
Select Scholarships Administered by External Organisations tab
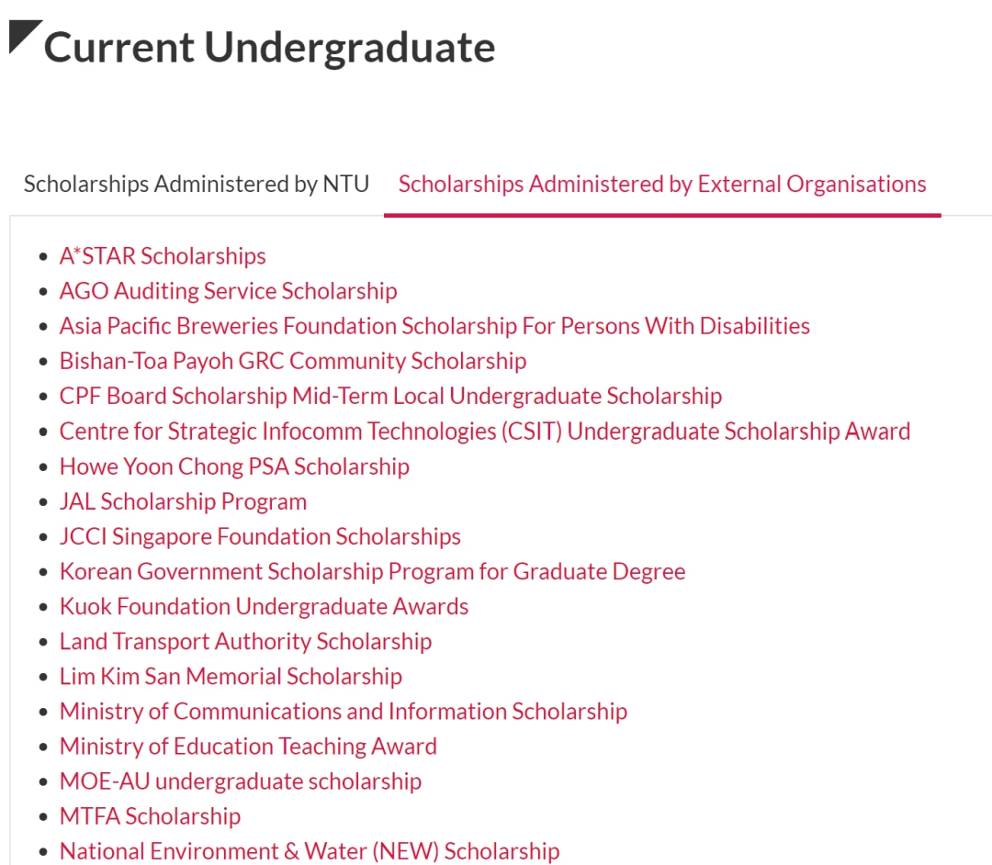pos(661,184)
